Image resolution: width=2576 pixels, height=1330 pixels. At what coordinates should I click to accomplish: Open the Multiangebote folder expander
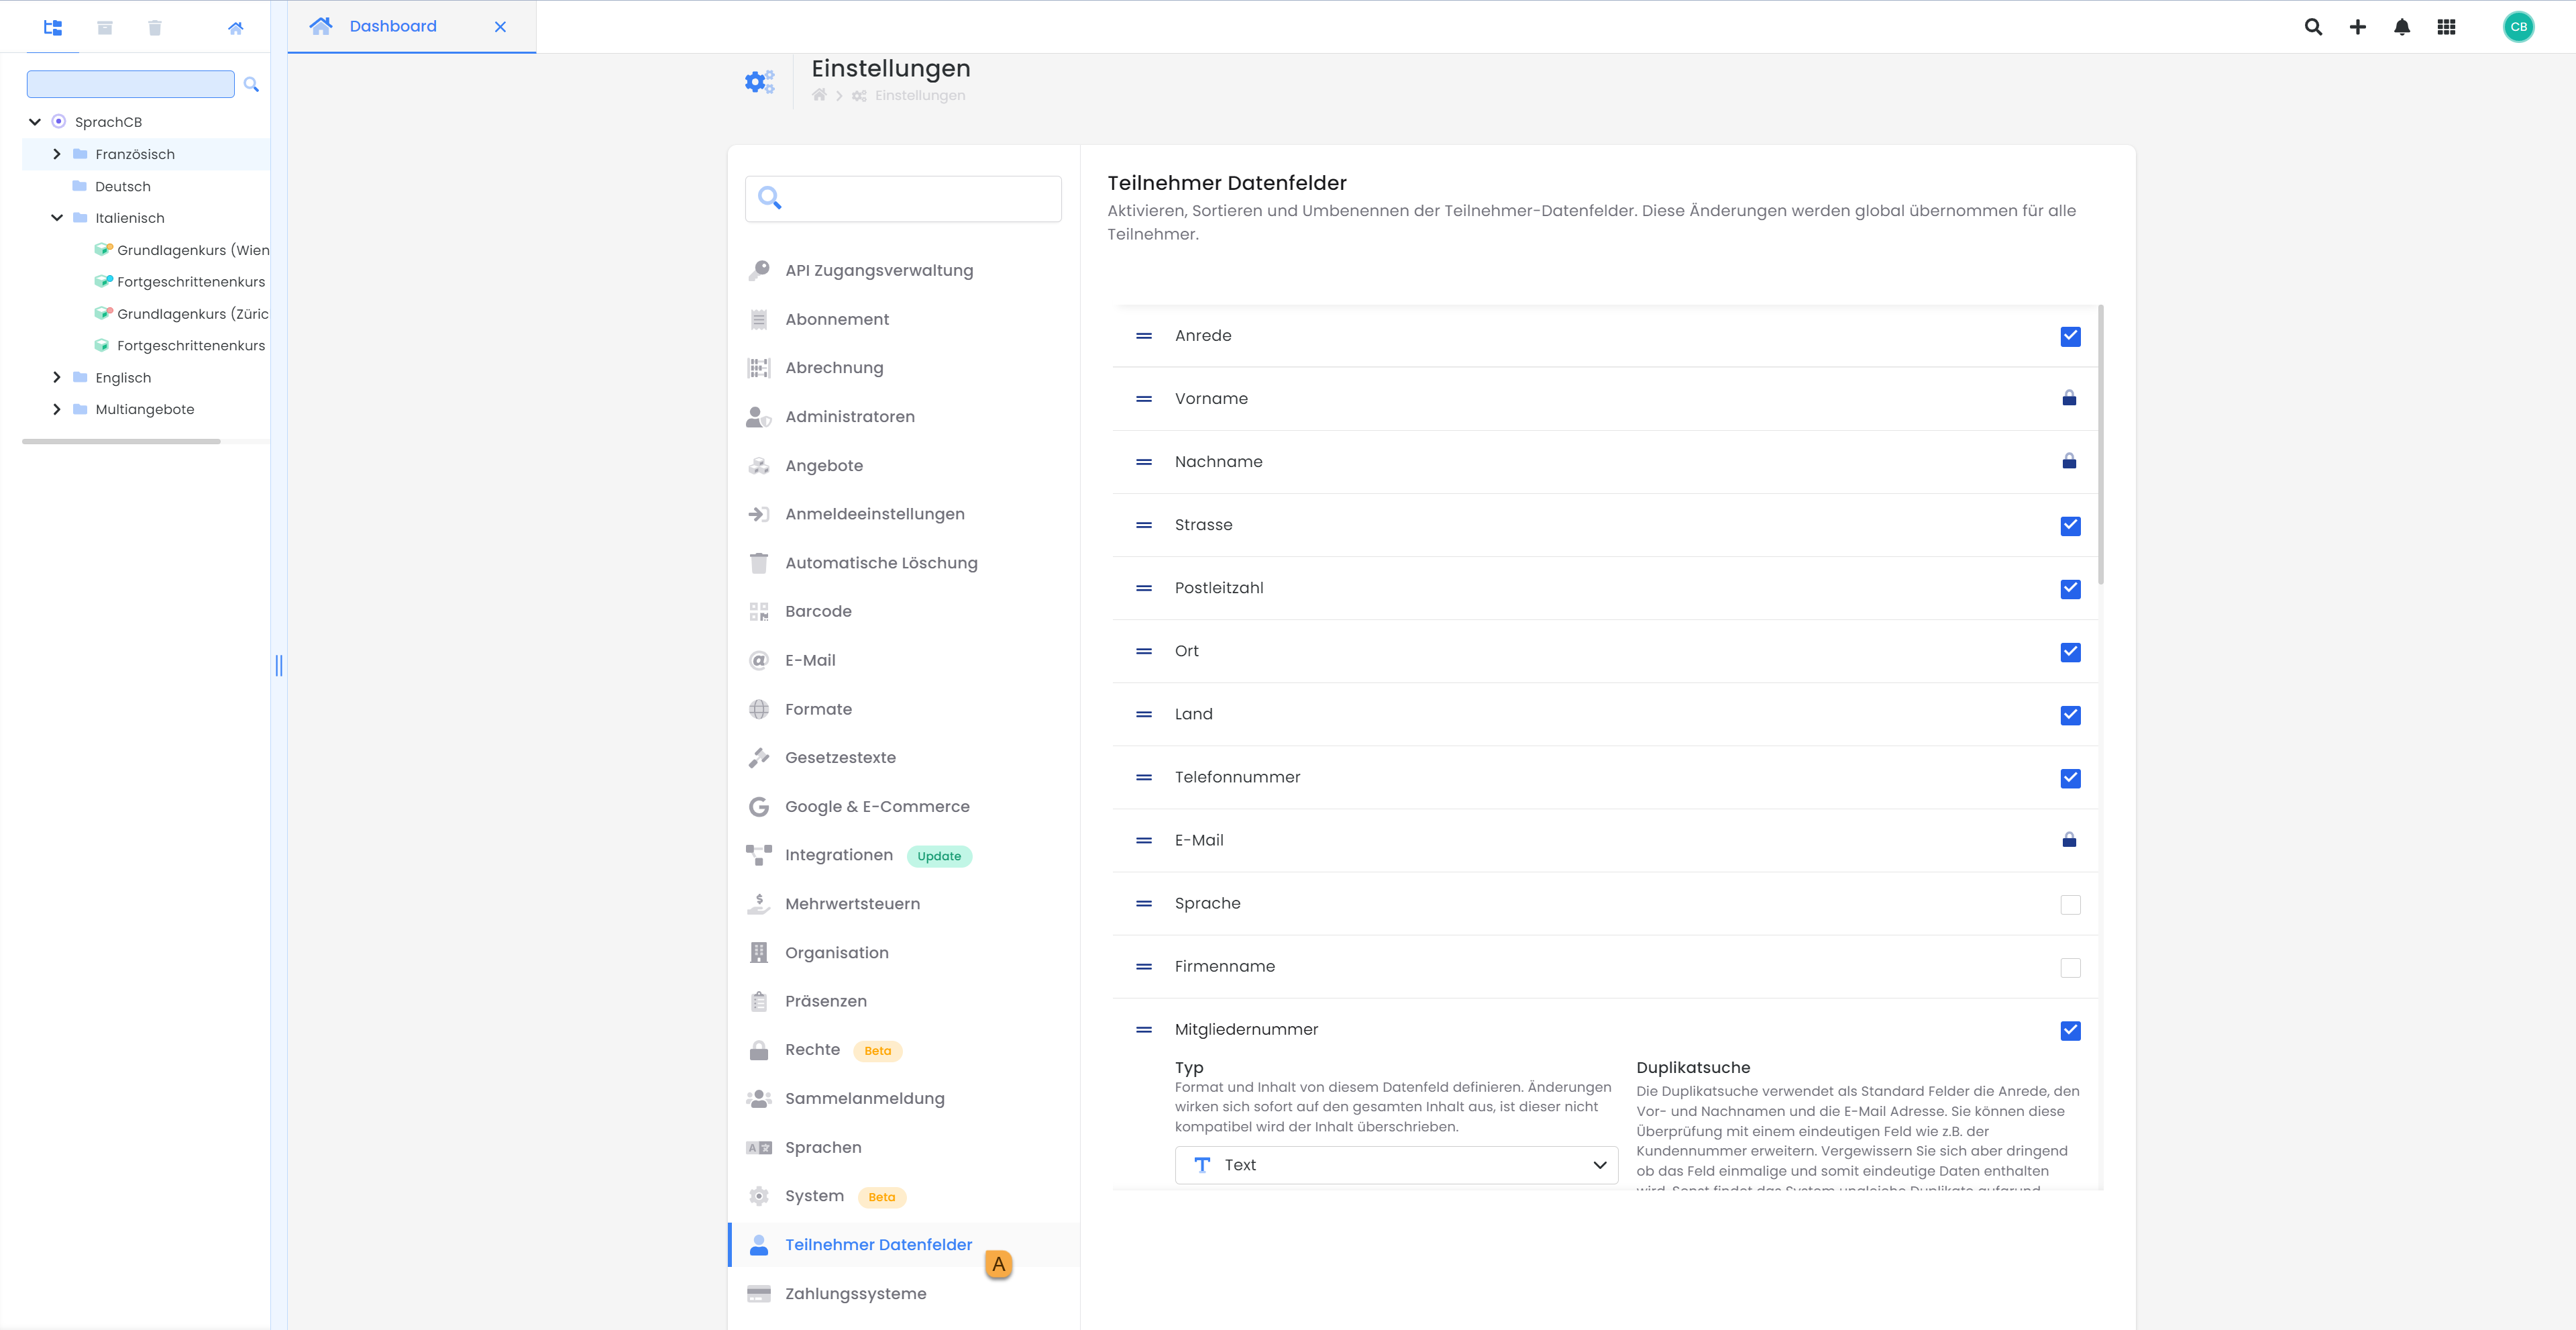point(58,409)
